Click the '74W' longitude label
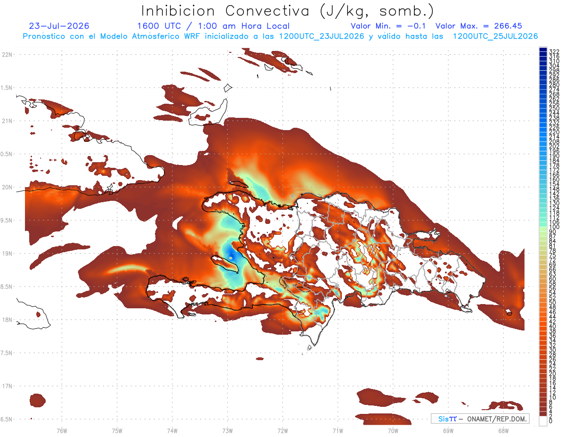The width and height of the screenshot is (565, 437). click(x=172, y=431)
